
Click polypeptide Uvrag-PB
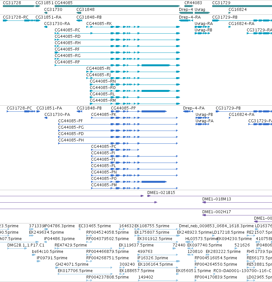(202, 118)
